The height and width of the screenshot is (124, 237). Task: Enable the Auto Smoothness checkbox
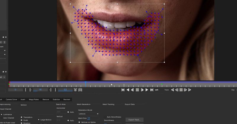click(x=105, y=117)
